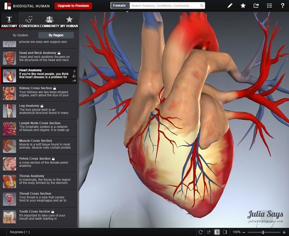Click the star bookmark icon in top bar

coord(243,6)
